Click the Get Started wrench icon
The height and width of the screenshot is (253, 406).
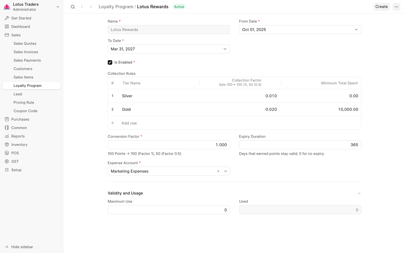click(x=7, y=18)
